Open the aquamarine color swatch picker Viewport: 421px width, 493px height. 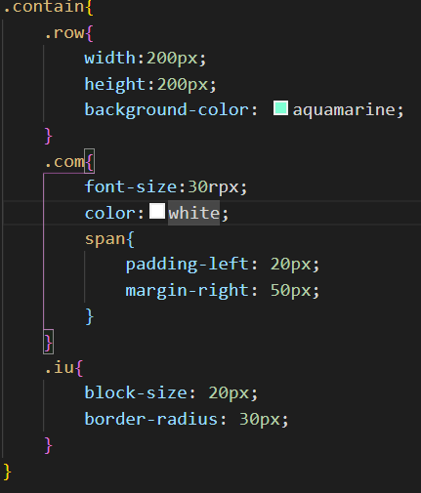point(280,108)
